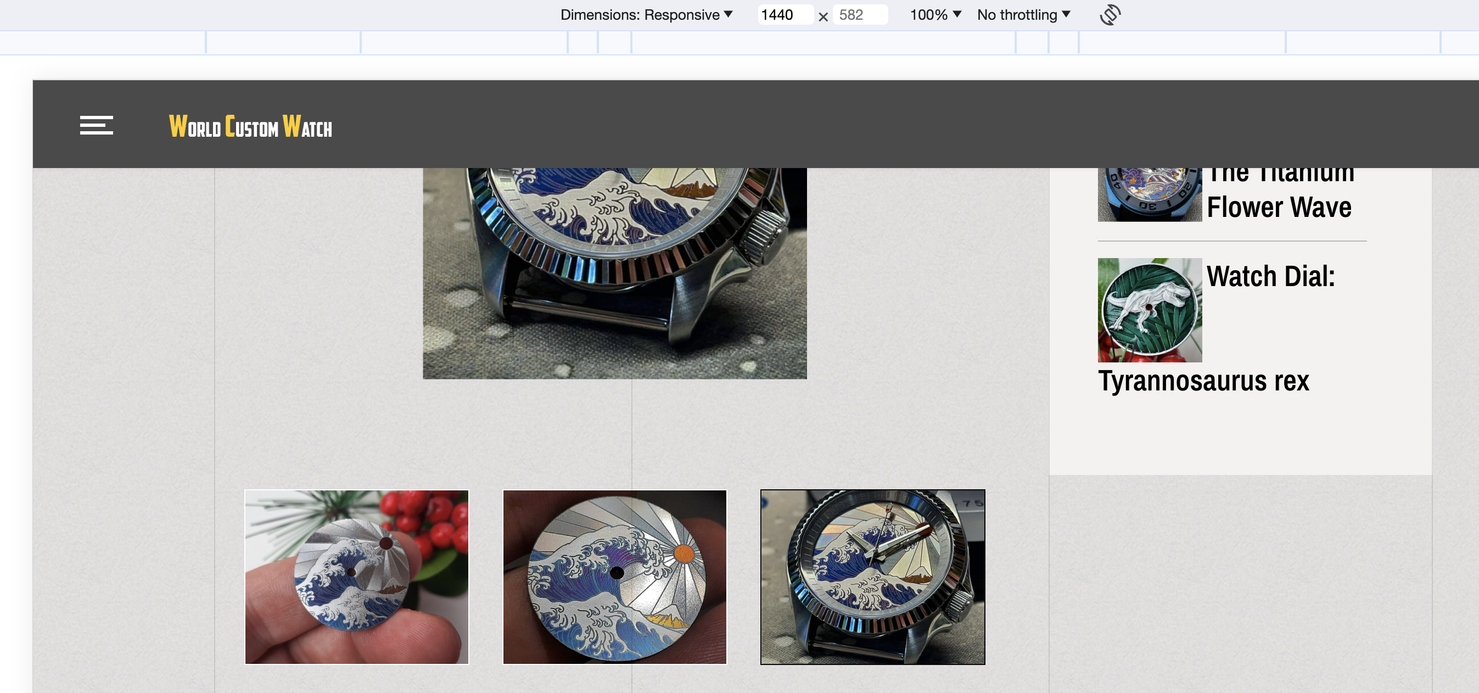The height and width of the screenshot is (693, 1479).
Task: Select the sun-wave dial thumbnail
Action: 614,576
